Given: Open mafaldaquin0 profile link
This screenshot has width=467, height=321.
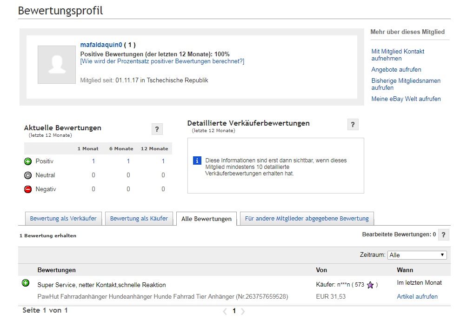Looking at the screenshot, I should [101, 45].
